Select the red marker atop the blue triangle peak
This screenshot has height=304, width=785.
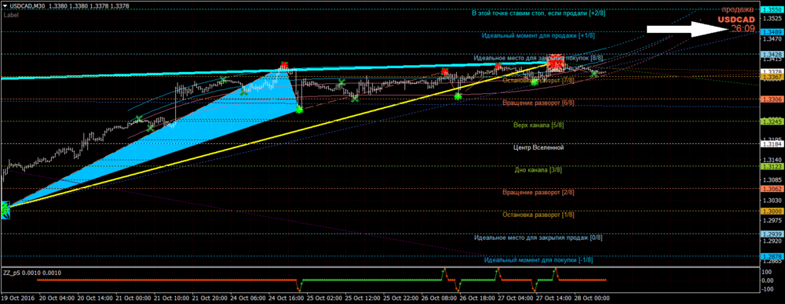(x=284, y=66)
